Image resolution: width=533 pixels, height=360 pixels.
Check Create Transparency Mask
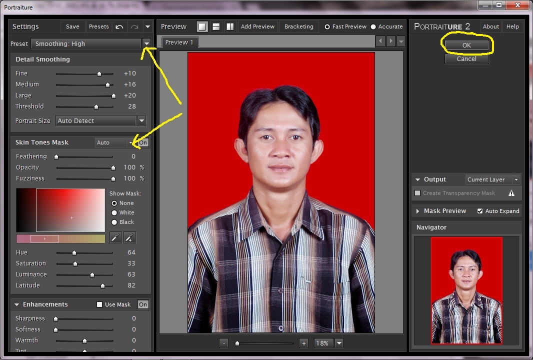coord(417,193)
